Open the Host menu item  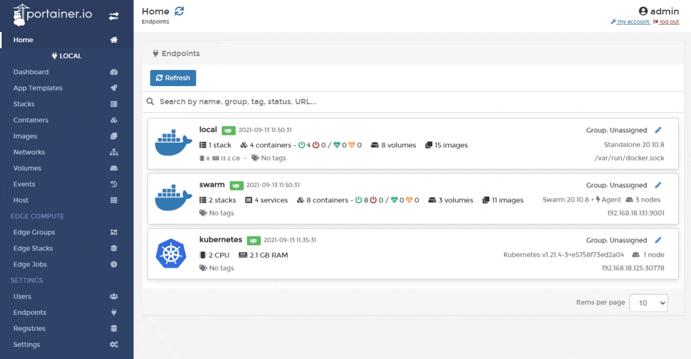[x=21, y=201]
